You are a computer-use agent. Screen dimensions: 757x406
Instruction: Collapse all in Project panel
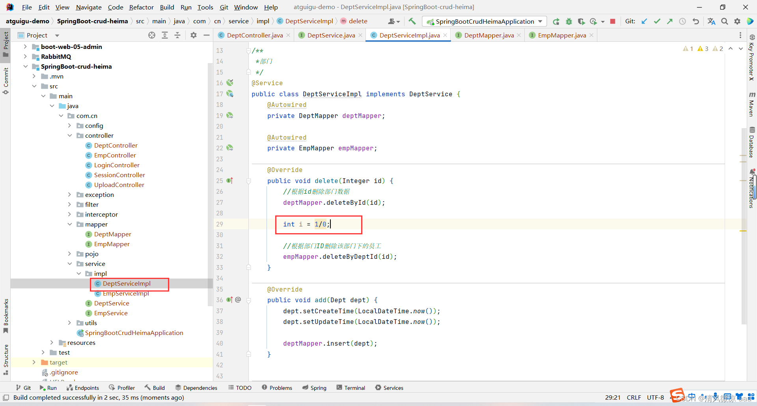click(177, 35)
